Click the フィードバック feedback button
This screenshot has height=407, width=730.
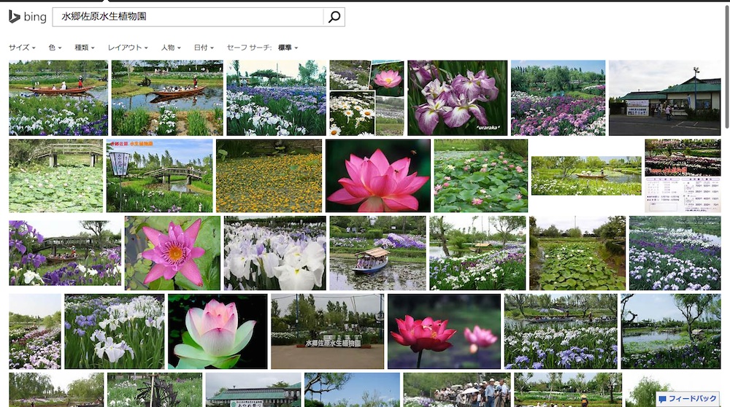tap(688, 399)
